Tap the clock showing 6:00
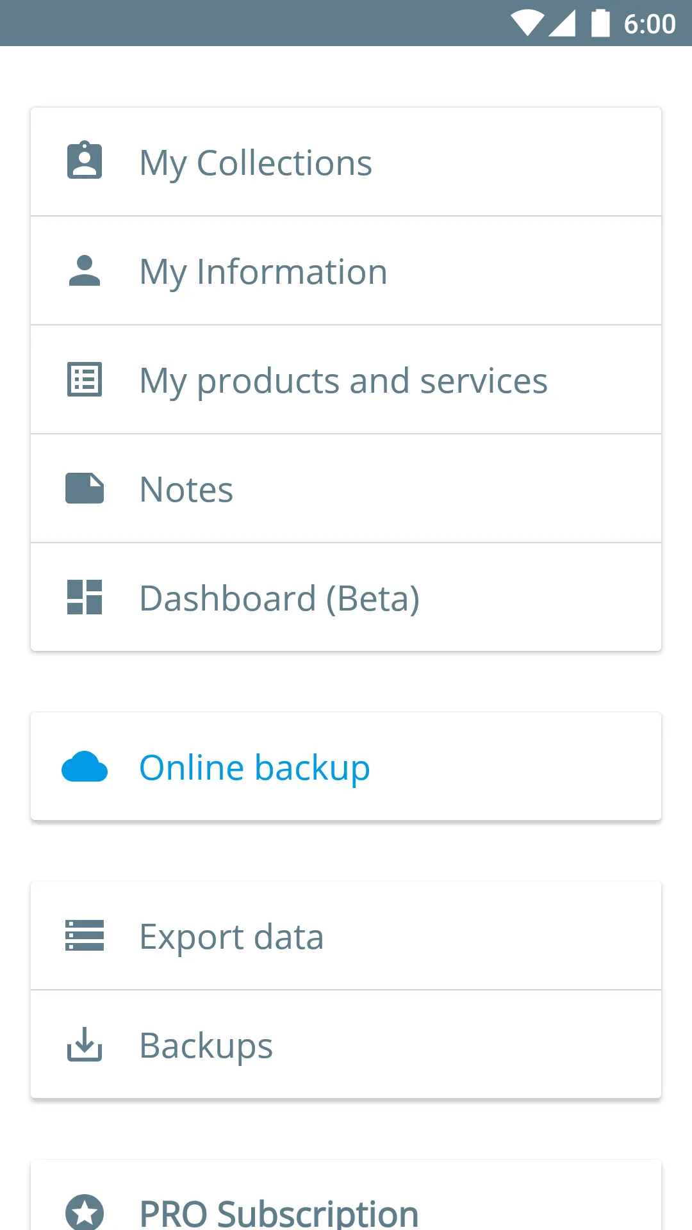 coord(649,24)
